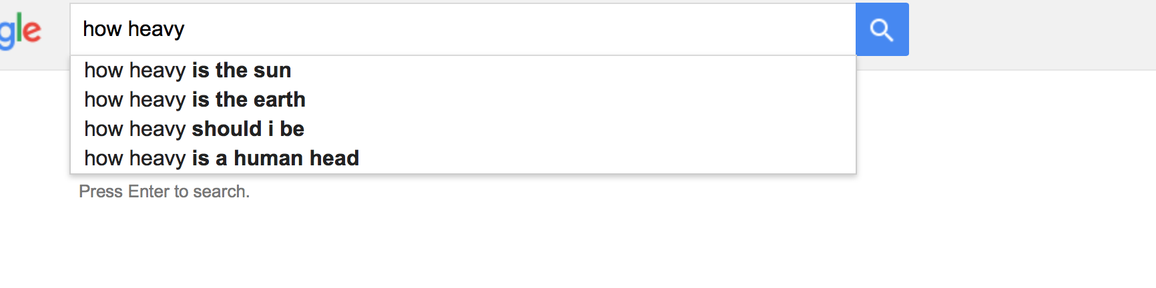
Task: Click the bold 'is the earth' completion text
Action: point(249,99)
